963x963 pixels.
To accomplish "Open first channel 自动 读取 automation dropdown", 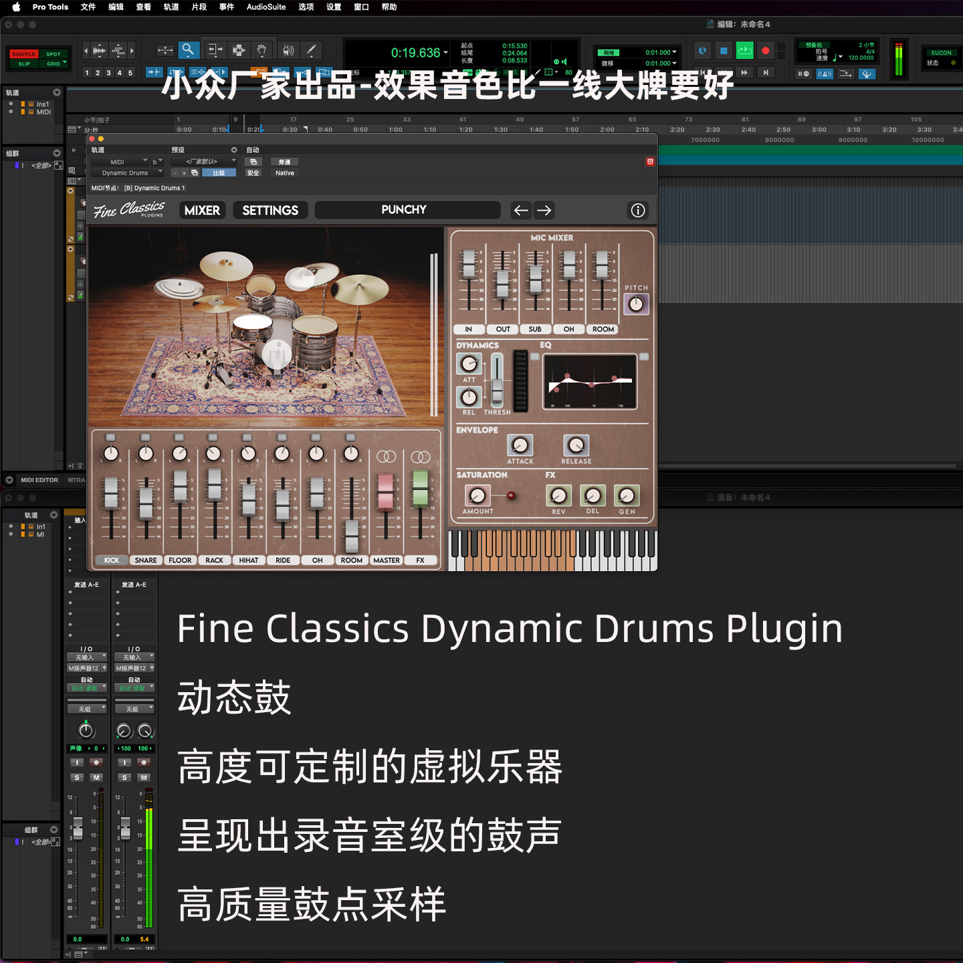I will pos(87,688).
